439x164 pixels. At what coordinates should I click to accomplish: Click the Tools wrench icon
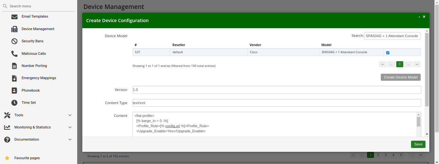pyautogui.click(x=7, y=115)
